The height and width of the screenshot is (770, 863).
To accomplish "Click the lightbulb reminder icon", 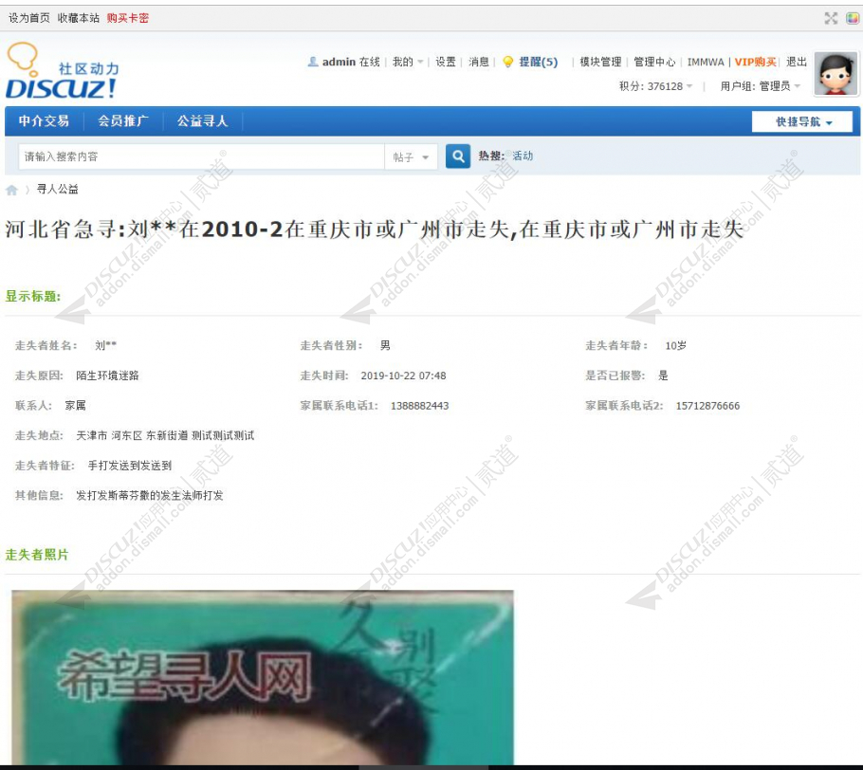I will point(508,63).
